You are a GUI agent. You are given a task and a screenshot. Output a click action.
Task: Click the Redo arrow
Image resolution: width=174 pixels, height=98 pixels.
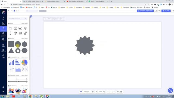click(11, 11)
